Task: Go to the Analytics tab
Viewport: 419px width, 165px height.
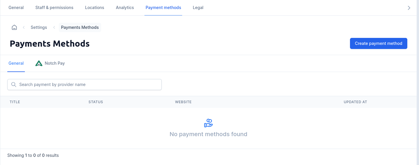Action: (x=125, y=8)
